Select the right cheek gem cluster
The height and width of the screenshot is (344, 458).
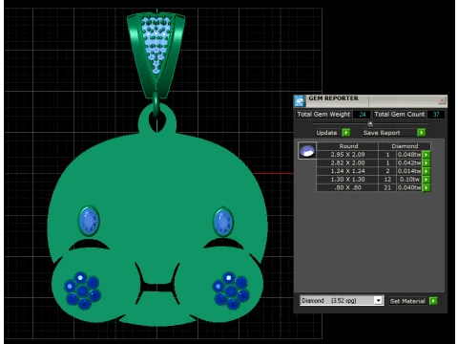pyautogui.click(x=231, y=290)
